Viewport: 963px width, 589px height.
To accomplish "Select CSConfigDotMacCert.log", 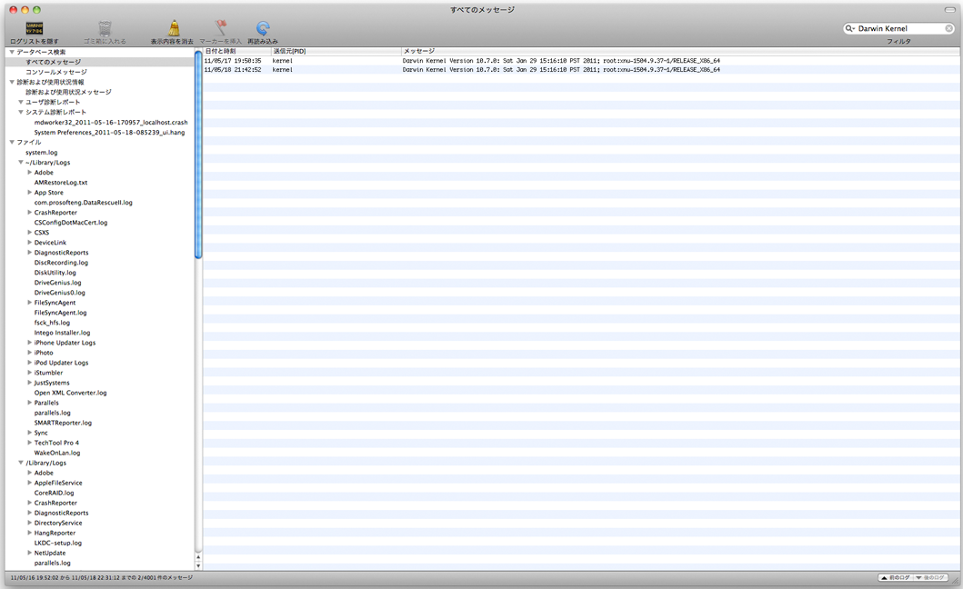I will pos(71,223).
